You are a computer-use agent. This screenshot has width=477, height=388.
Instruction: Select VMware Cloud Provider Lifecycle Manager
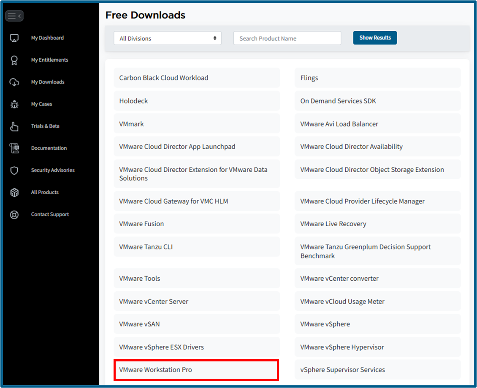[x=377, y=201]
